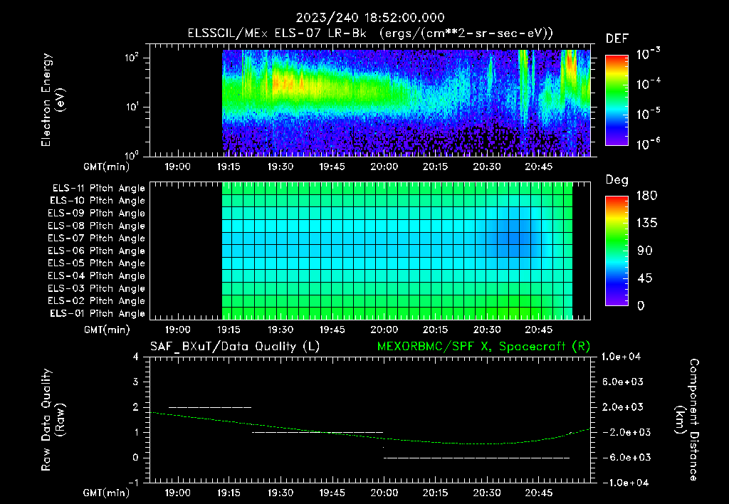Click the 10^-3 DEF scale value

pos(648,53)
